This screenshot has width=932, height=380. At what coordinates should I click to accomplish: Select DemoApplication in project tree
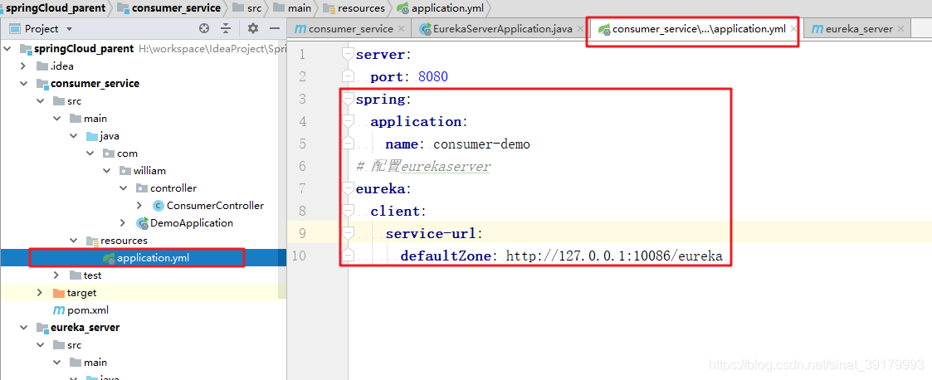184,223
